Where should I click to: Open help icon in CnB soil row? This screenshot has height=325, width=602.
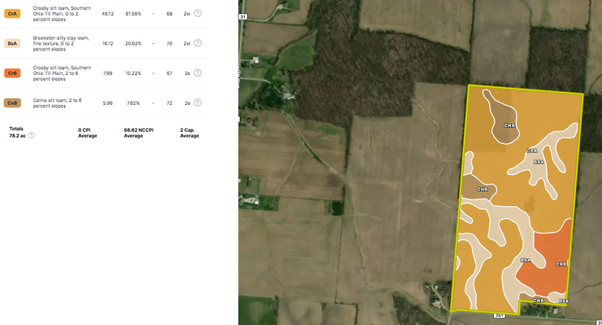coord(197,103)
